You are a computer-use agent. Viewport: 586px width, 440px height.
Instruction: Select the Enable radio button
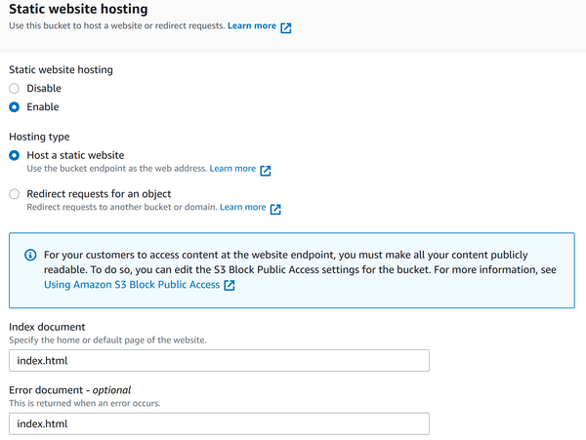tap(14, 107)
